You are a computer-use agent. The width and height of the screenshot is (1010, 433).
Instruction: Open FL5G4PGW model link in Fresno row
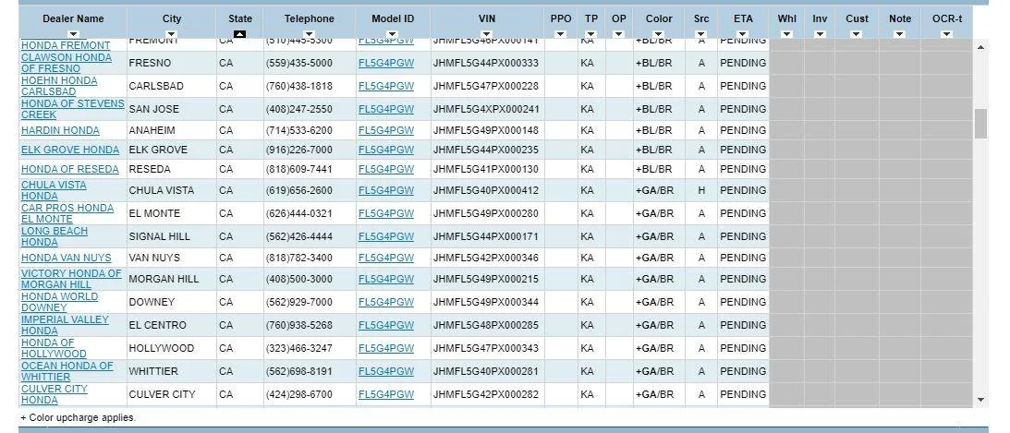(x=386, y=63)
